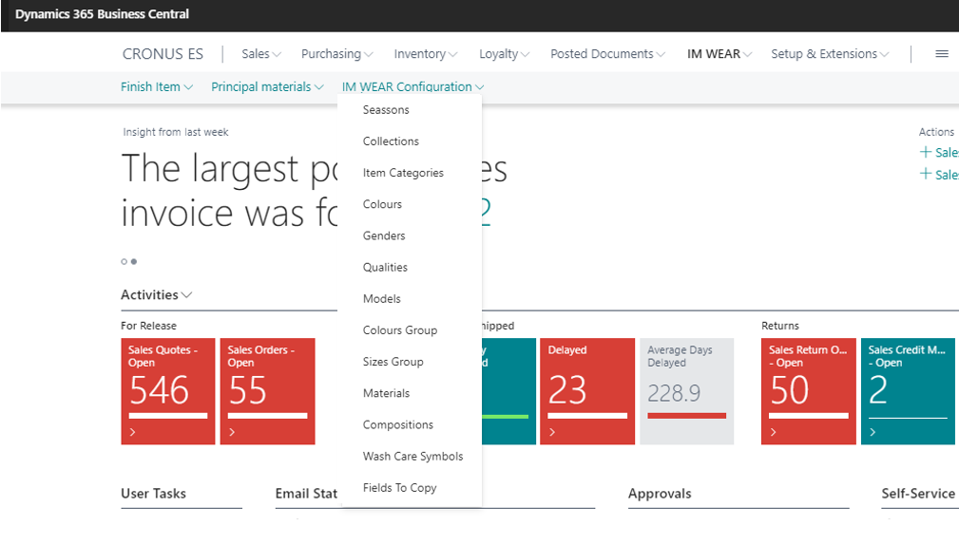Click the Approvals section heading
The width and height of the screenshot is (959, 545).
pos(660,494)
